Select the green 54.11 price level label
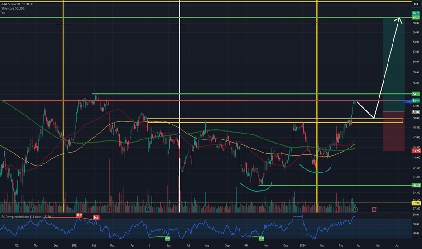This screenshot has height=249, width=422. pyautogui.click(x=416, y=94)
